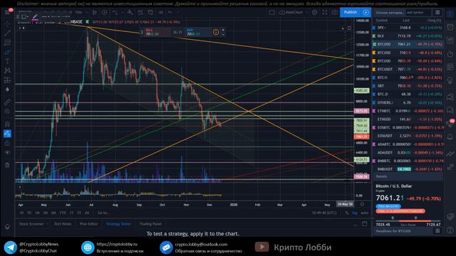This screenshot has width=456, height=256.
Task: Undo last action arrow
Action: pos(170,13)
